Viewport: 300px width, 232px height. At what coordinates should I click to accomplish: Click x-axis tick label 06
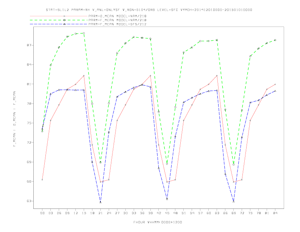[x=59, y=213]
